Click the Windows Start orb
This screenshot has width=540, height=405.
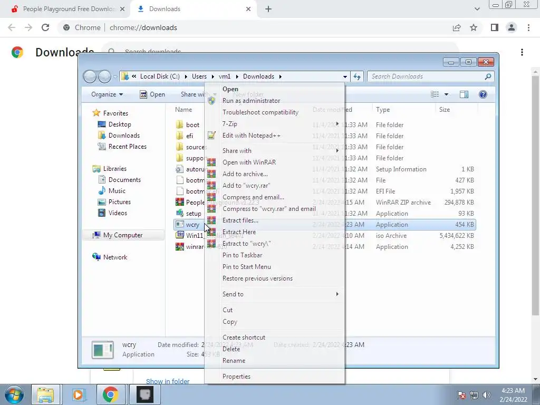[x=14, y=394]
